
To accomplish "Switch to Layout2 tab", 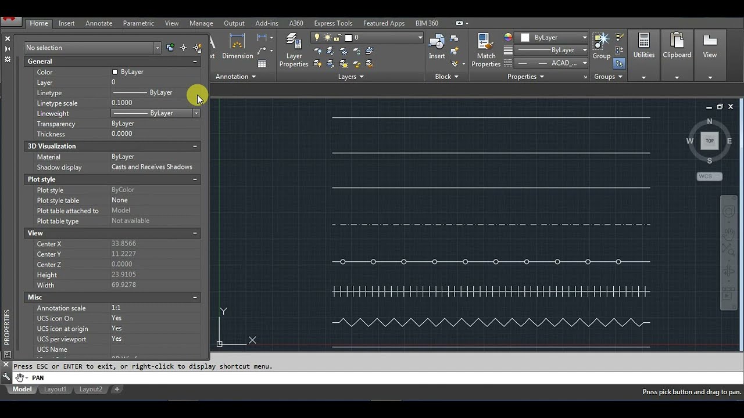I will coord(91,390).
